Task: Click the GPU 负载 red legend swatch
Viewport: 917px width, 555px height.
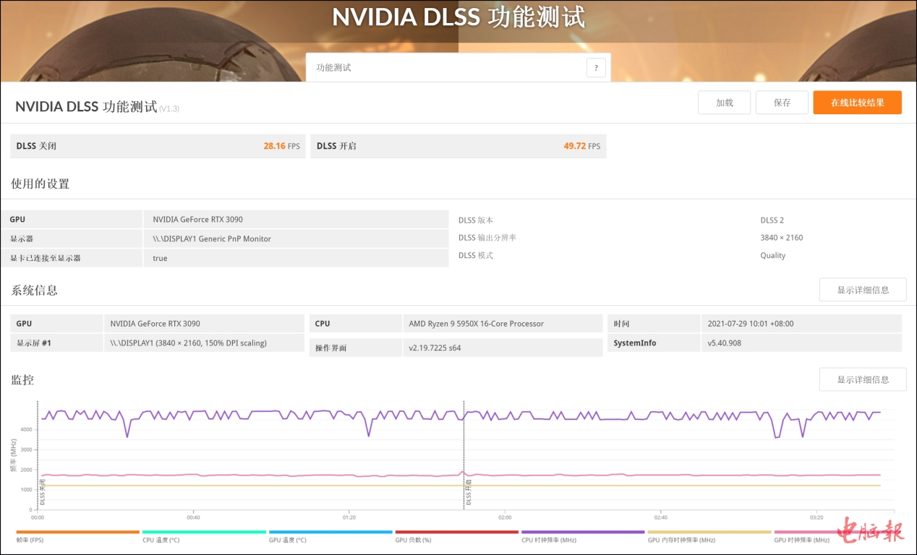Action: [x=457, y=532]
